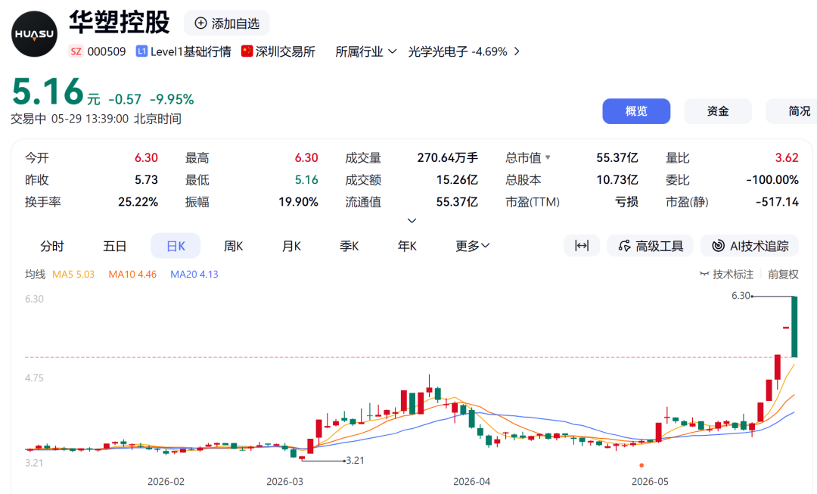Open AI技术追踪 feature
Image resolution: width=817 pixels, height=494 pixels.
click(x=750, y=246)
